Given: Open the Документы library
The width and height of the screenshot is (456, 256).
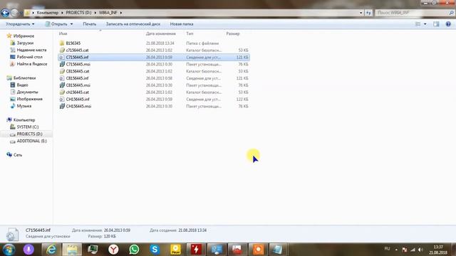Looking at the screenshot, I should pos(27,92).
